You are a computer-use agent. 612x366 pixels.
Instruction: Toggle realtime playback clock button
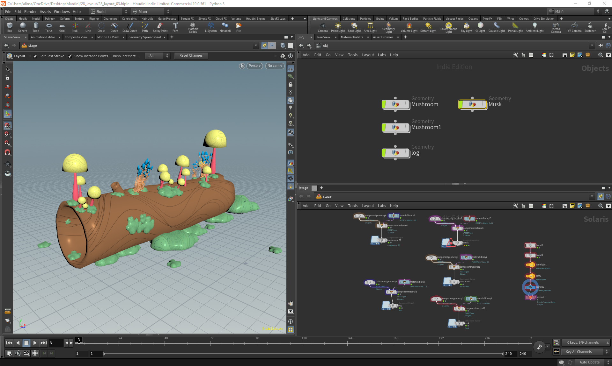pos(35,353)
